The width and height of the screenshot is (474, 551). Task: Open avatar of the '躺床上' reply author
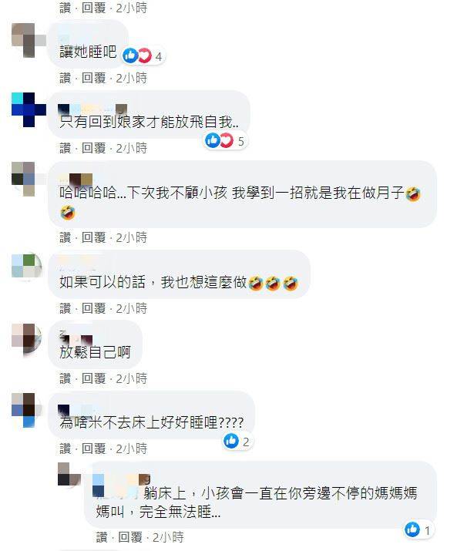pos(69,475)
